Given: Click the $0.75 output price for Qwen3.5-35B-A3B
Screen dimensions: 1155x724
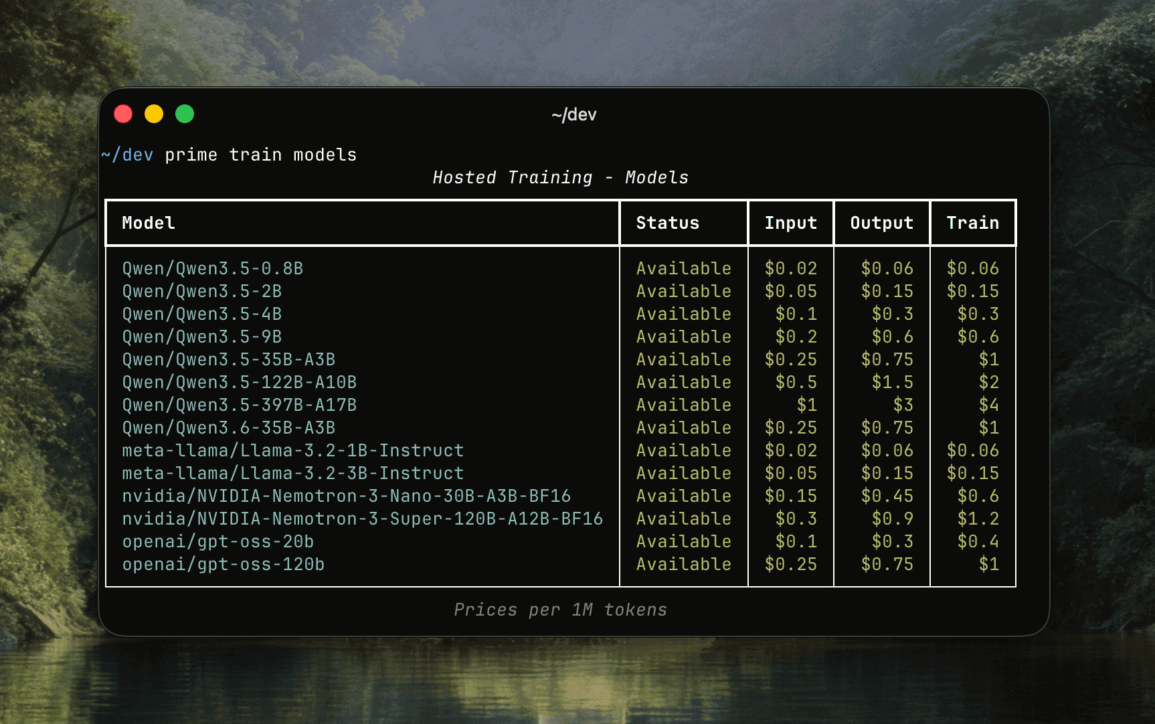Looking at the screenshot, I should pos(887,360).
